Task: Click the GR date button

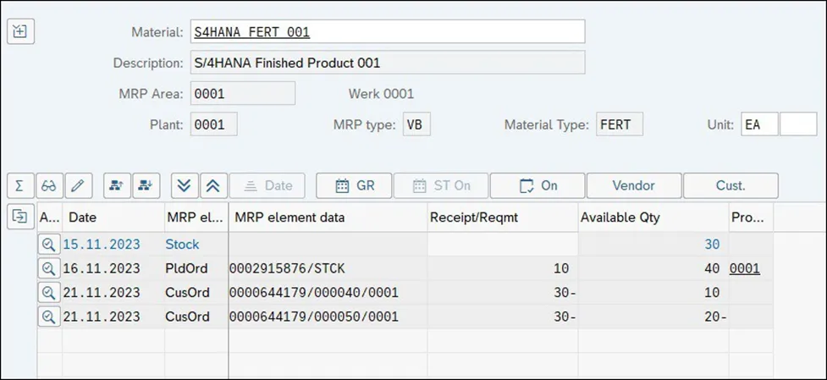Action: tap(355, 185)
